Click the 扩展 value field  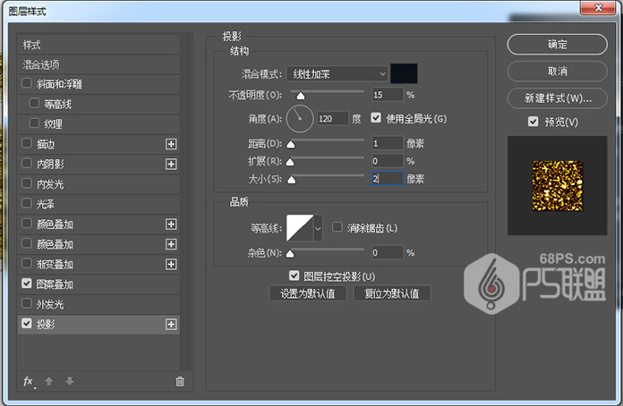coord(388,161)
